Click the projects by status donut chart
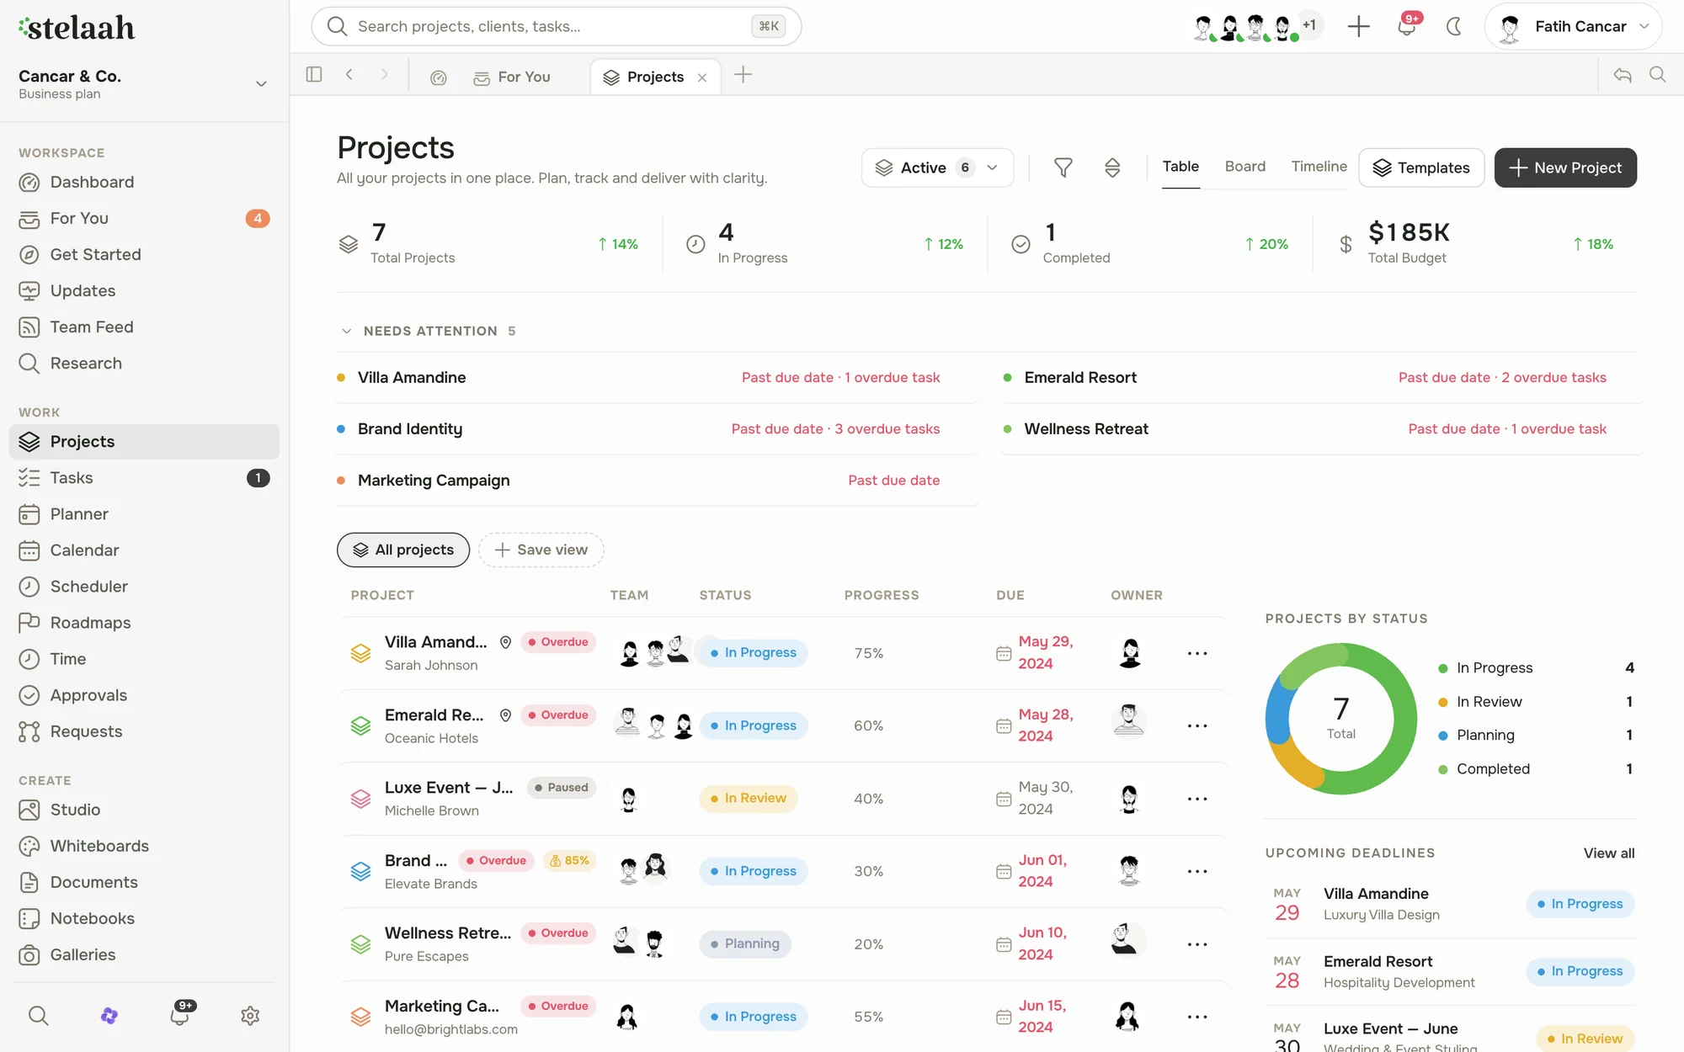 [x=1340, y=719]
